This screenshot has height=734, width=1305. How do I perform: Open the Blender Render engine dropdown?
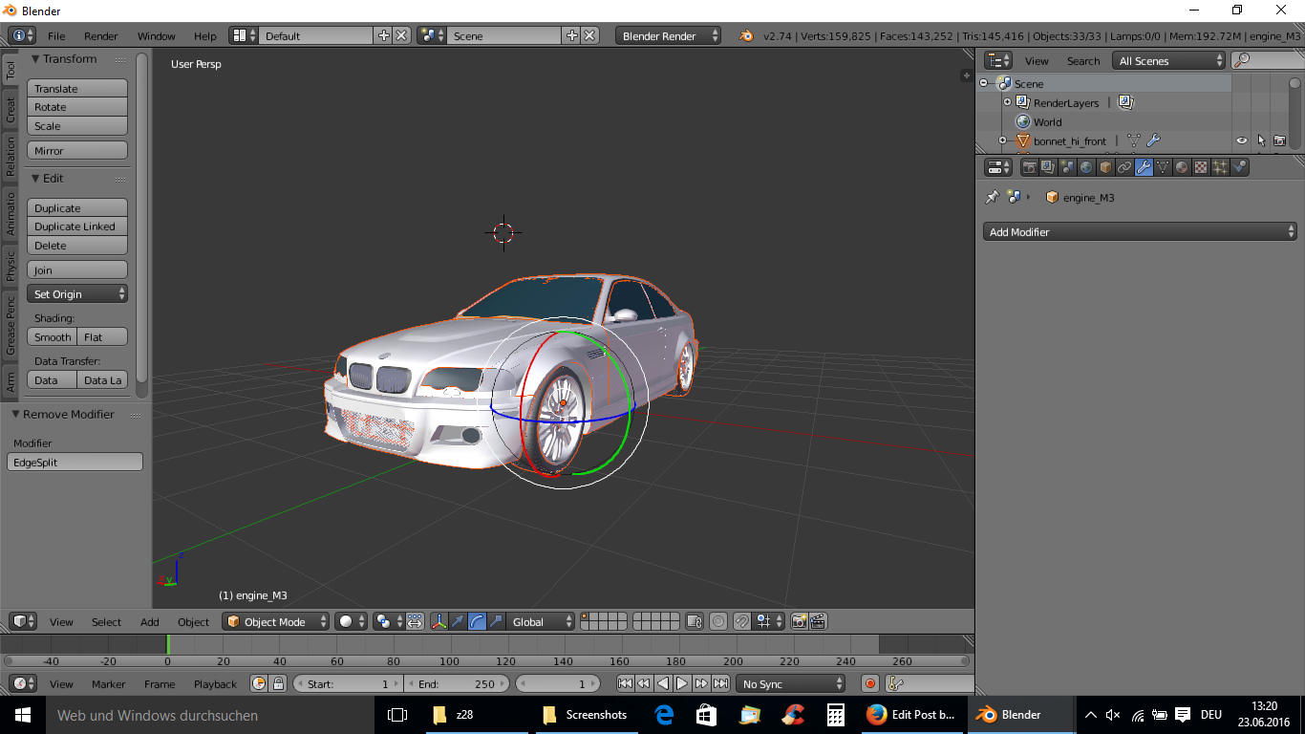click(x=669, y=35)
